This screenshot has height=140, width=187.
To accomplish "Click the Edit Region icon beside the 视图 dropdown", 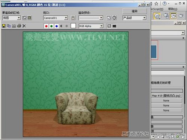I will click(24, 18).
